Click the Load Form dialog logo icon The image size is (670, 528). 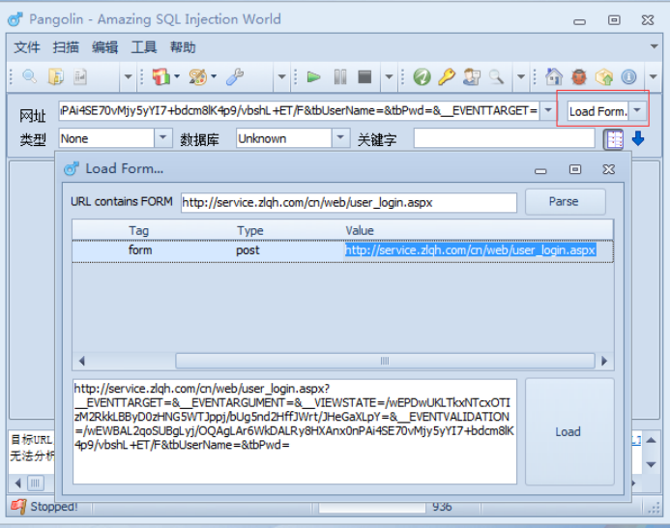point(72,169)
